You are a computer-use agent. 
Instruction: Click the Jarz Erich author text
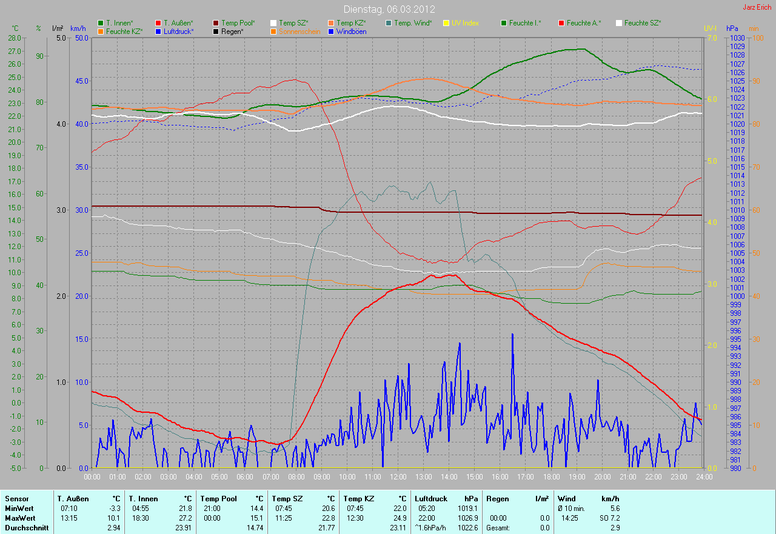tap(757, 7)
